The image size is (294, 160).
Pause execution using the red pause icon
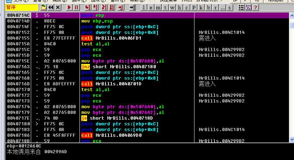tap(76, 7)
